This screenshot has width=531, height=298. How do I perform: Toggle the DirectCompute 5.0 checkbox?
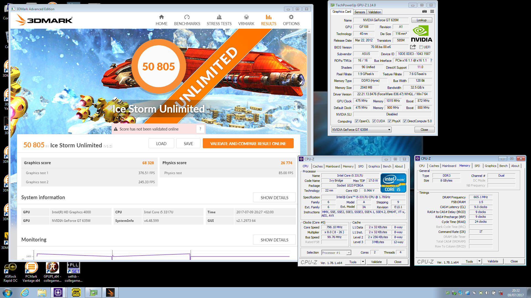pos(405,121)
